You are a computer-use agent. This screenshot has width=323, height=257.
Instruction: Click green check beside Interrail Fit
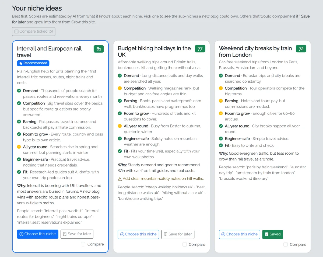click(19, 172)
